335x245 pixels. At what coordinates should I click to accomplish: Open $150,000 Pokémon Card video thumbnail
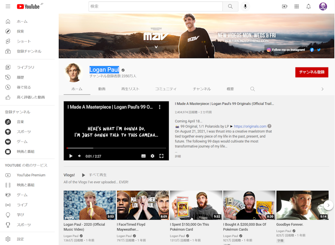point(196,205)
